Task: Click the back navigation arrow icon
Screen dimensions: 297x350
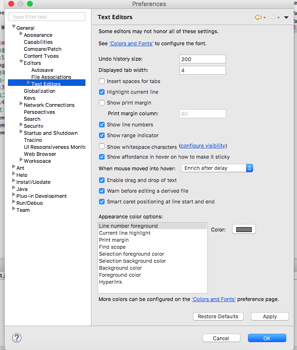Action: click(x=258, y=17)
